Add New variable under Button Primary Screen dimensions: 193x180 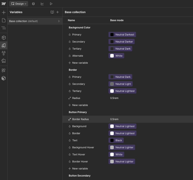pos(78,169)
